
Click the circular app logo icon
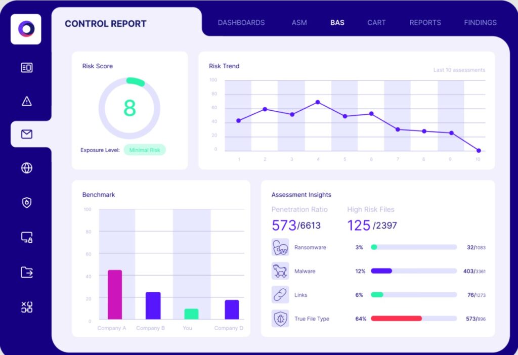point(26,29)
